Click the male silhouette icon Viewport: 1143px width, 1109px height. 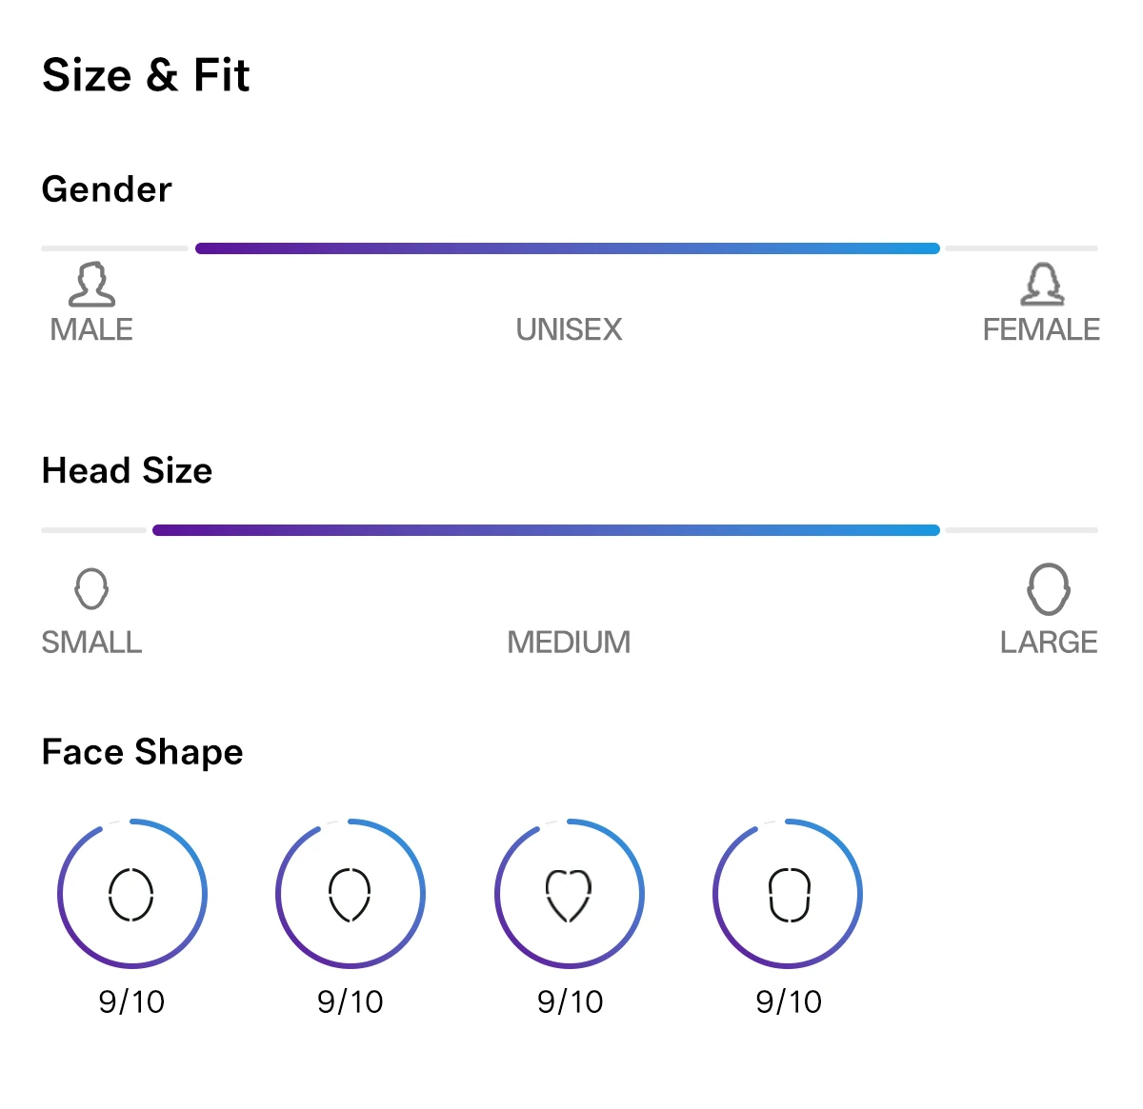point(92,285)
